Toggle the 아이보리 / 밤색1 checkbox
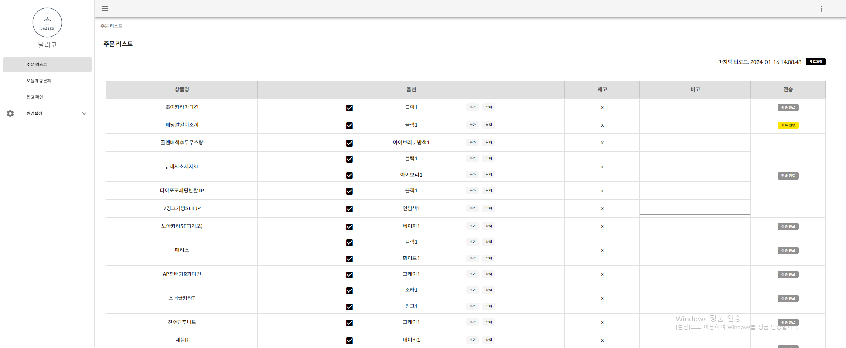Screen dimensions: 846x348 (349, 143)
